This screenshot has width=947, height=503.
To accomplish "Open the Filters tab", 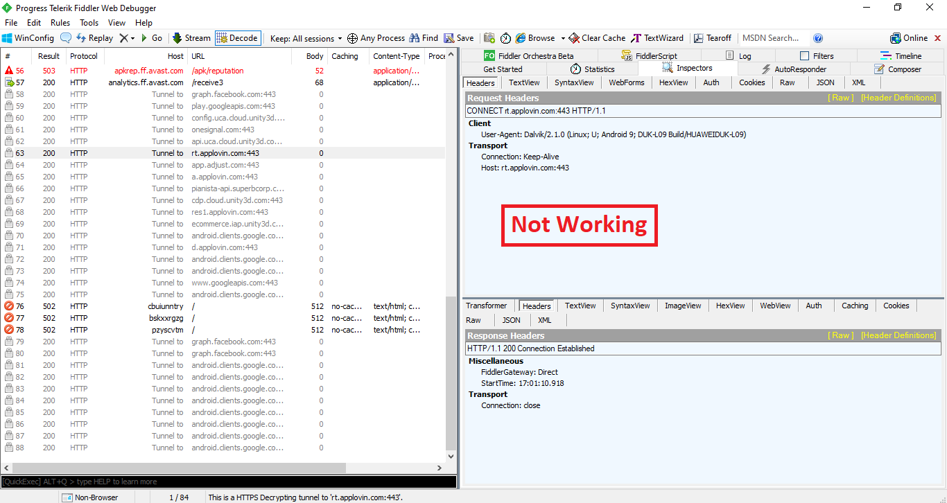I will (817, 56).
